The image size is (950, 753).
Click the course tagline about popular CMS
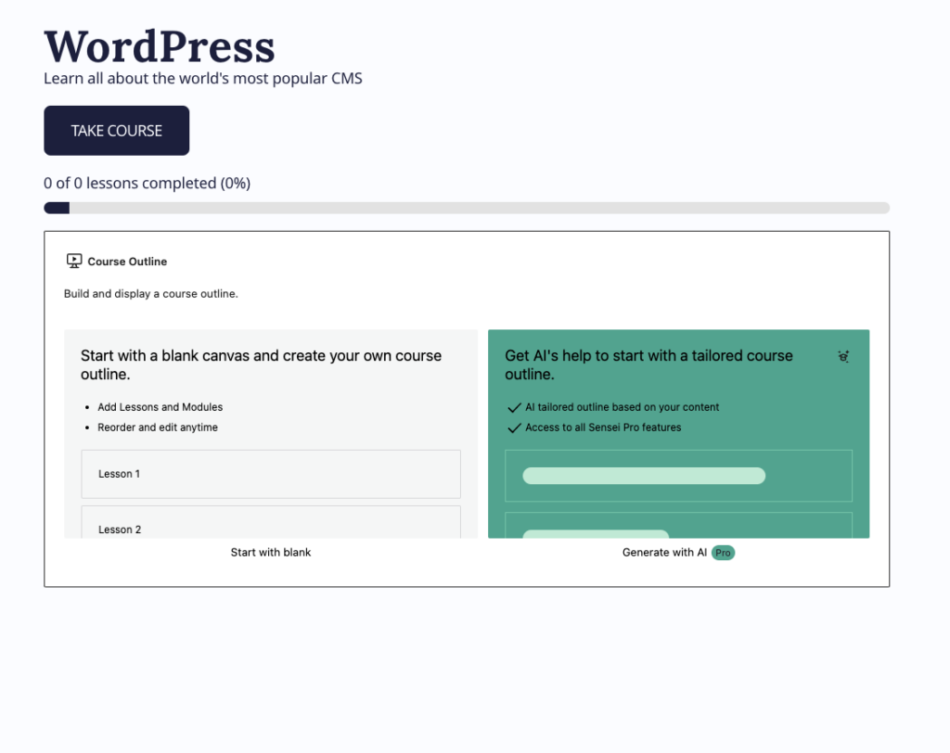point(203,79)
